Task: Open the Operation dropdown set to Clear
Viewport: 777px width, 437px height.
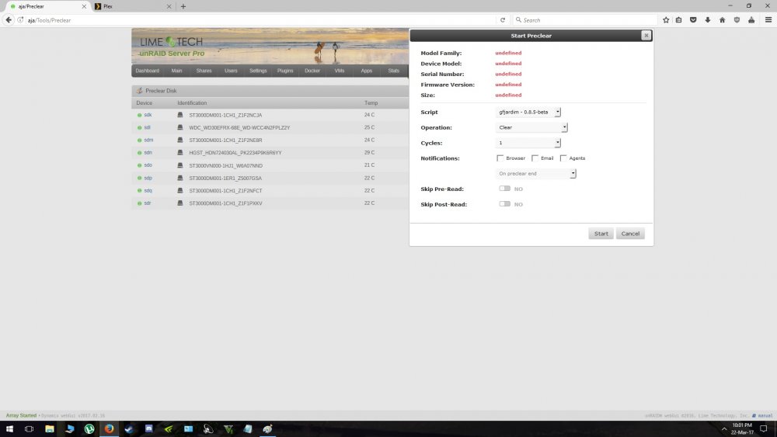Action: [x=531, y=128]
